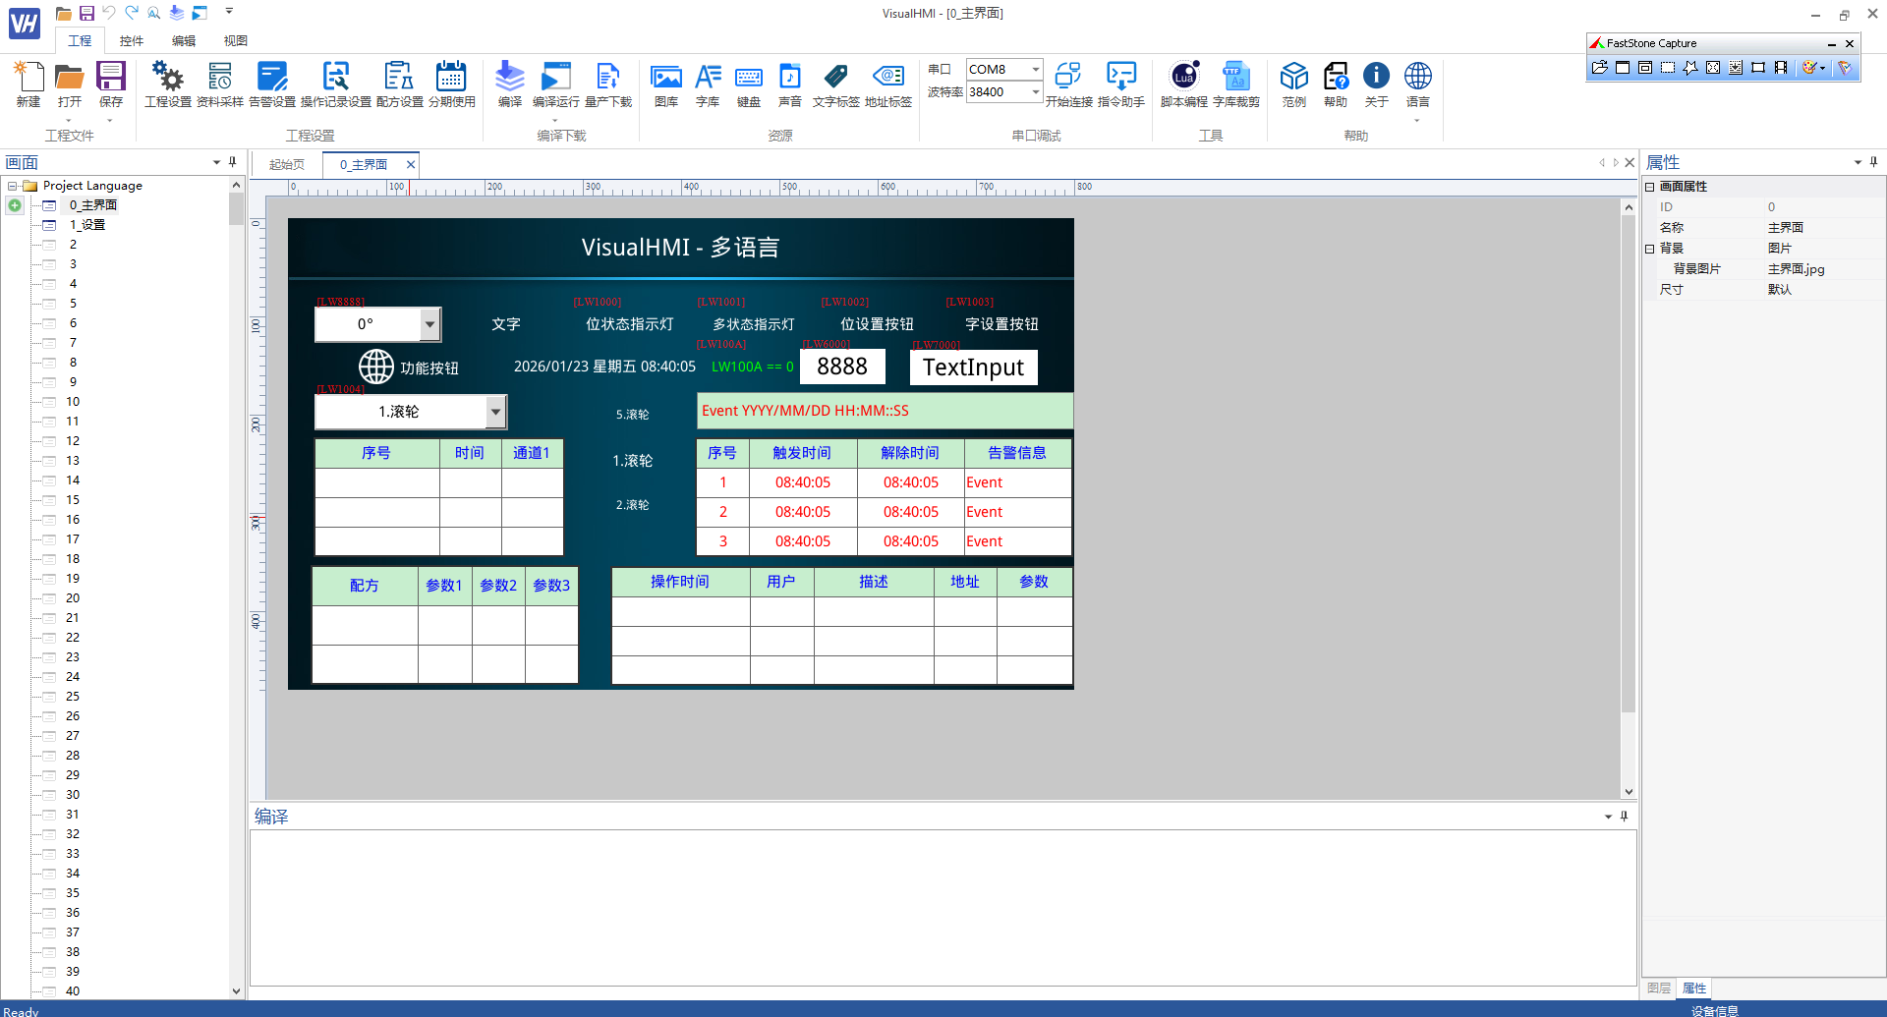This screenshot has height=1017, width=1887.
Task: Click the 量产下载 download icon
Action: [607, 84]
